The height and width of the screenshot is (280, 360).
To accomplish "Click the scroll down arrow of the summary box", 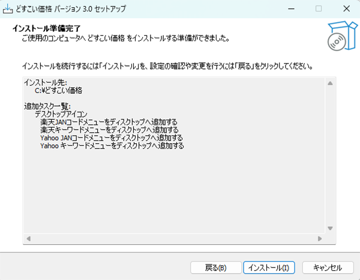I will (x=330, y=228).
